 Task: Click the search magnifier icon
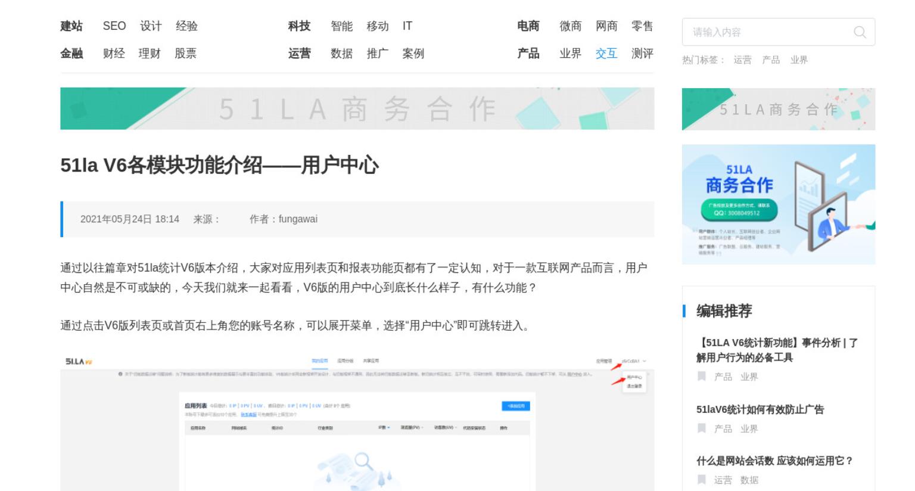860,32
